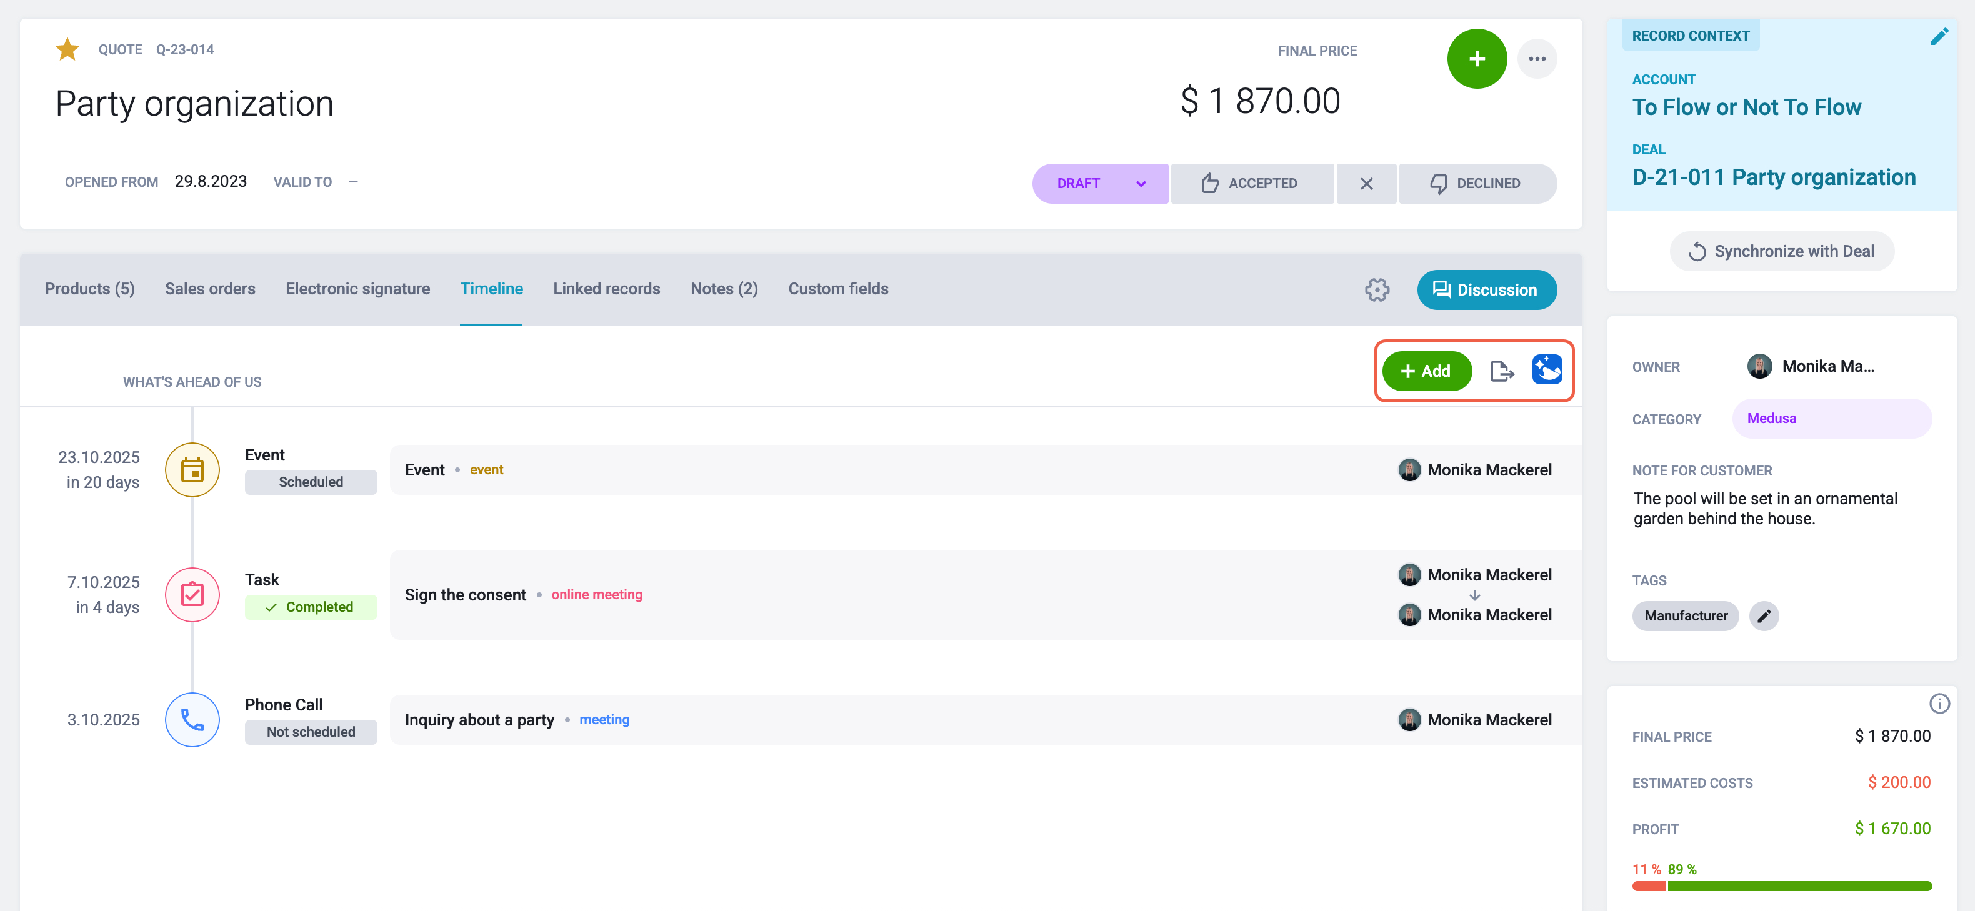Open account To Flow or Not To Flow
The width and height of the screenshot is (1975, 911).
[1746, 107]
